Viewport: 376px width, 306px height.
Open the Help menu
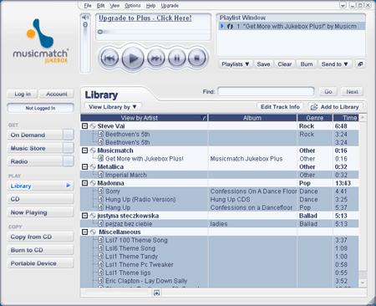(150, 6)
